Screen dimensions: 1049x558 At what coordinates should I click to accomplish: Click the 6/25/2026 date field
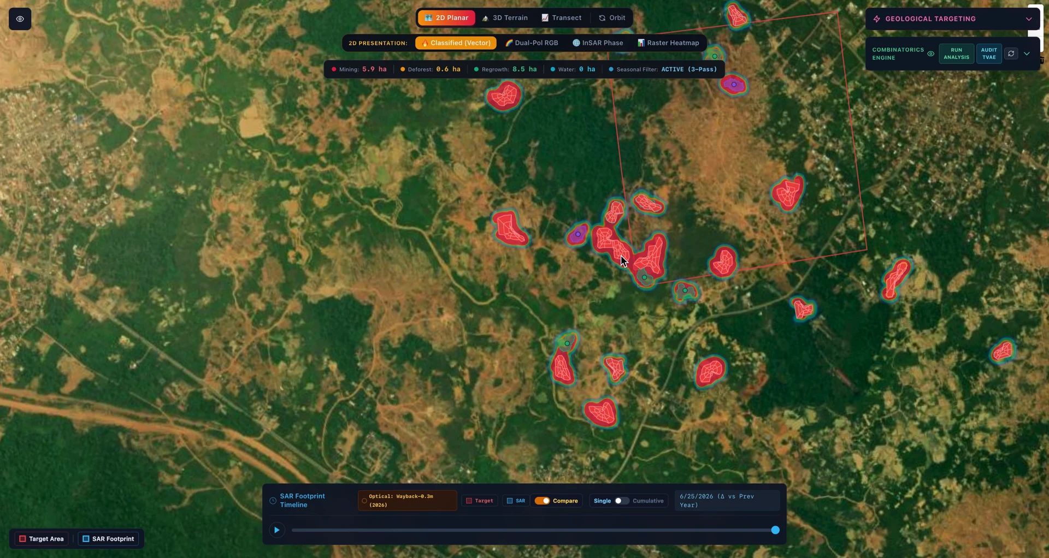(x=727, y=501)
